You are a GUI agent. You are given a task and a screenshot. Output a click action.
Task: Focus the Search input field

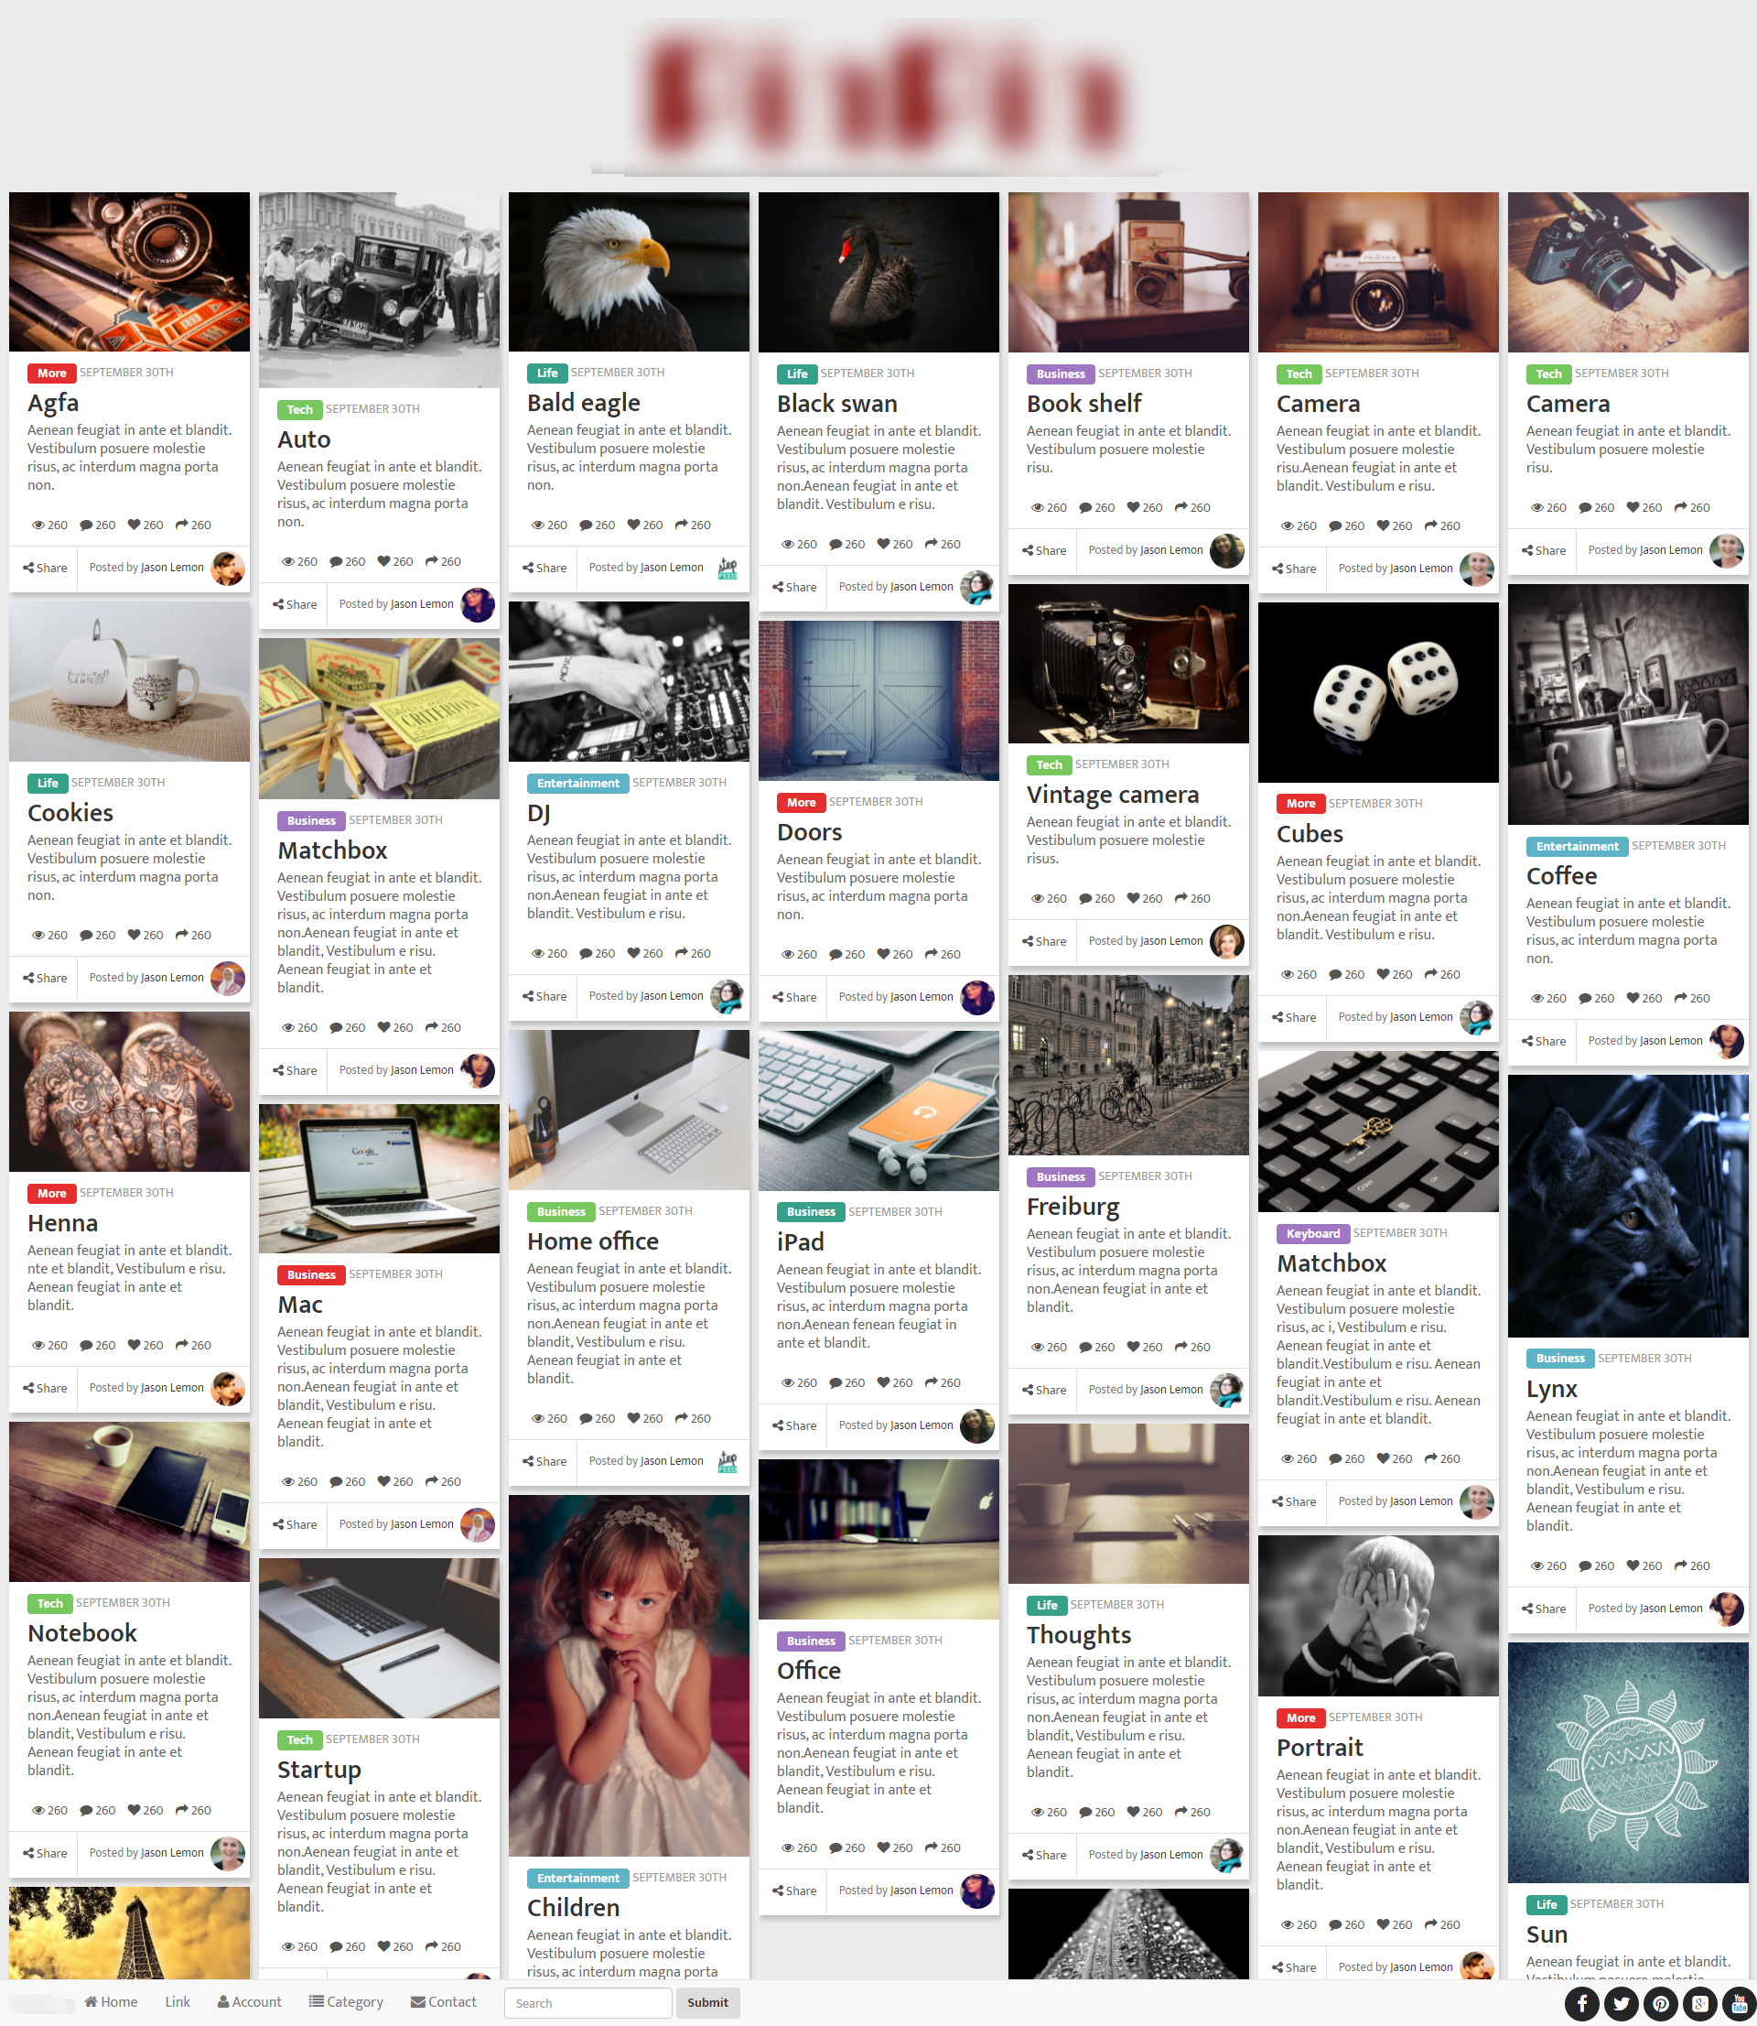pyautogui.click(x=588, y=2002)
